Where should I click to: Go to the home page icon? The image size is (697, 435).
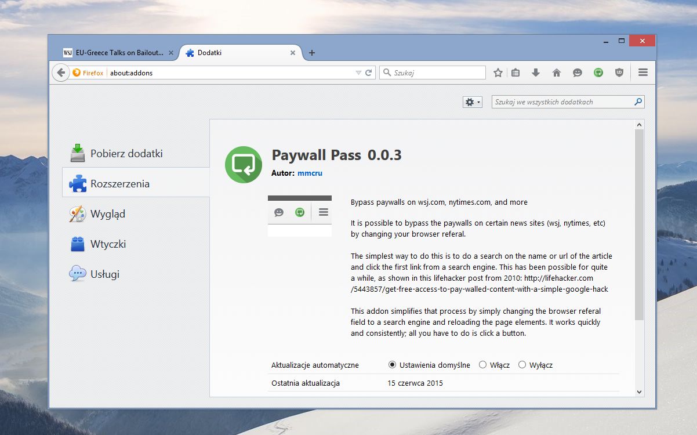[557, 72]
